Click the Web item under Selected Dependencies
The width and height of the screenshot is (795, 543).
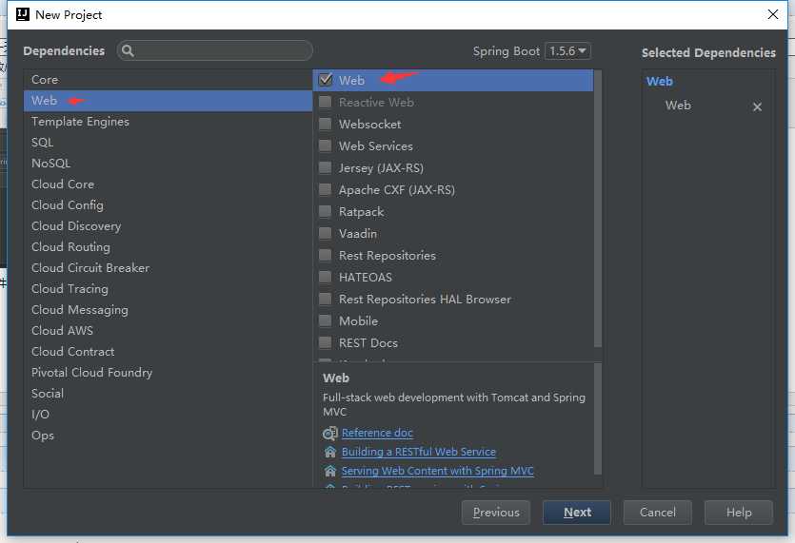point(678,106)
